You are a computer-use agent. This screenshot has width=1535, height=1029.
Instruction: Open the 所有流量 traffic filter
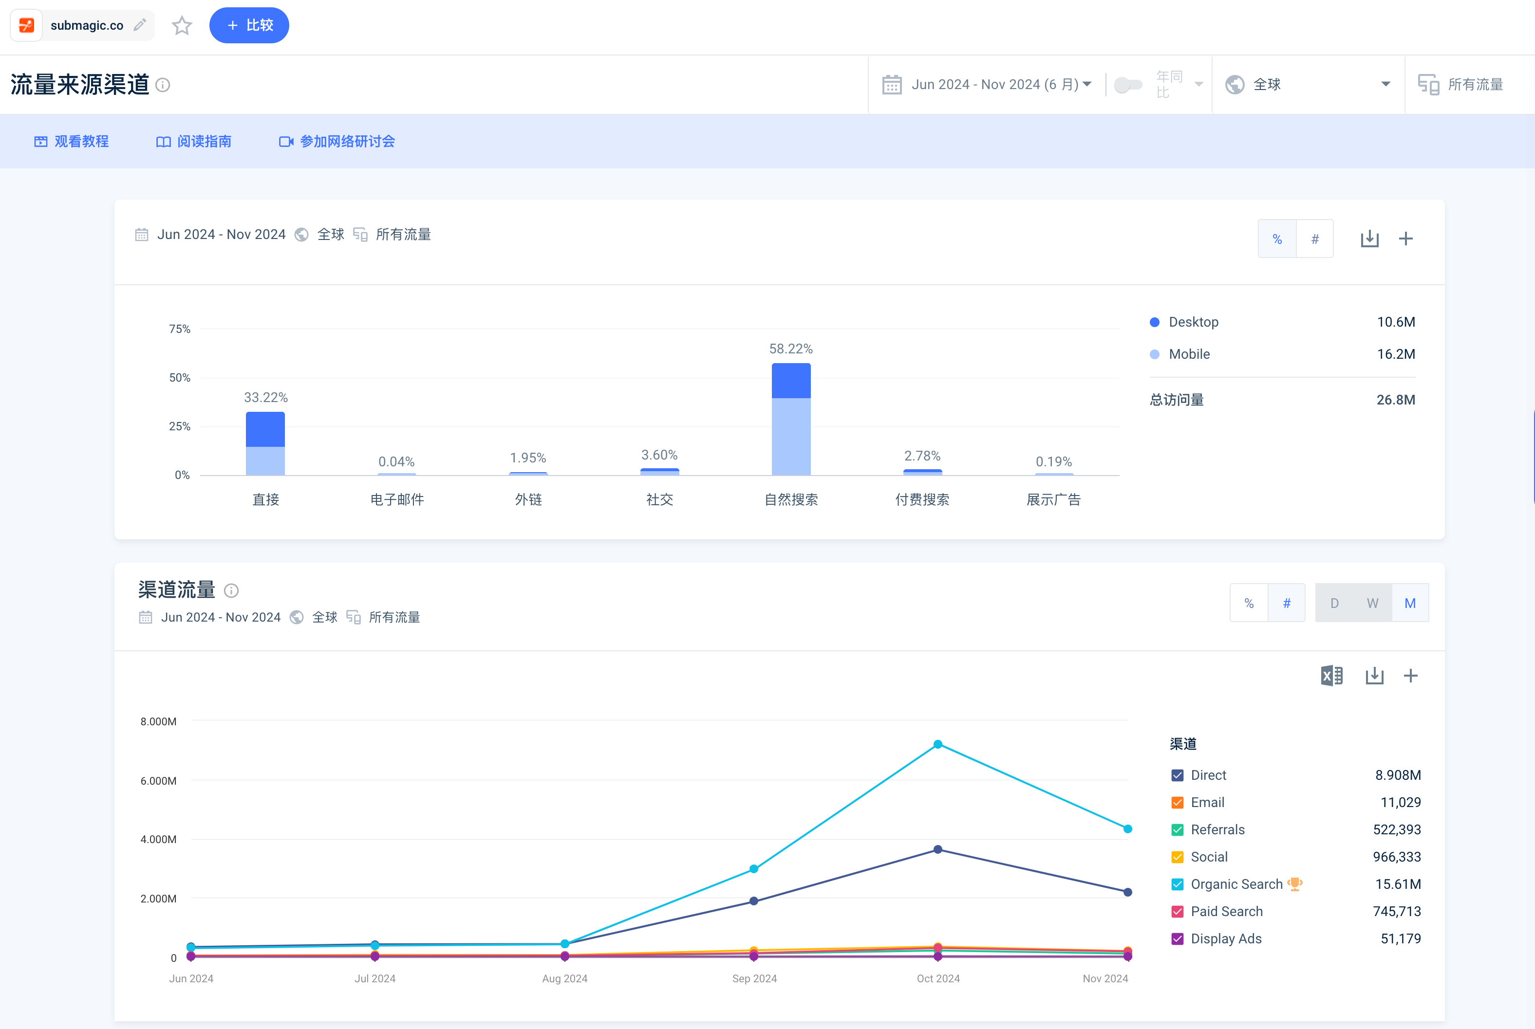click(x=1471, y=85)
